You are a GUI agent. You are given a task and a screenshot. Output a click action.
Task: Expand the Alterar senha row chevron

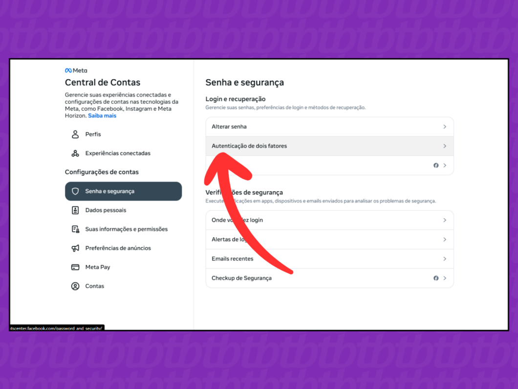tap(445, 126)
